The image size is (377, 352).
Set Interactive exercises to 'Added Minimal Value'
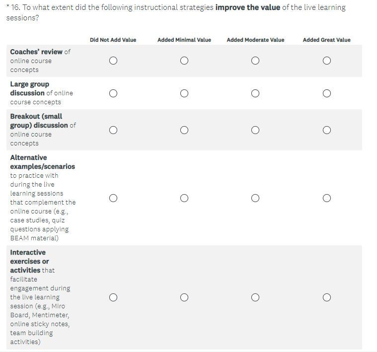pyautogui.click(x=184, y=297)
